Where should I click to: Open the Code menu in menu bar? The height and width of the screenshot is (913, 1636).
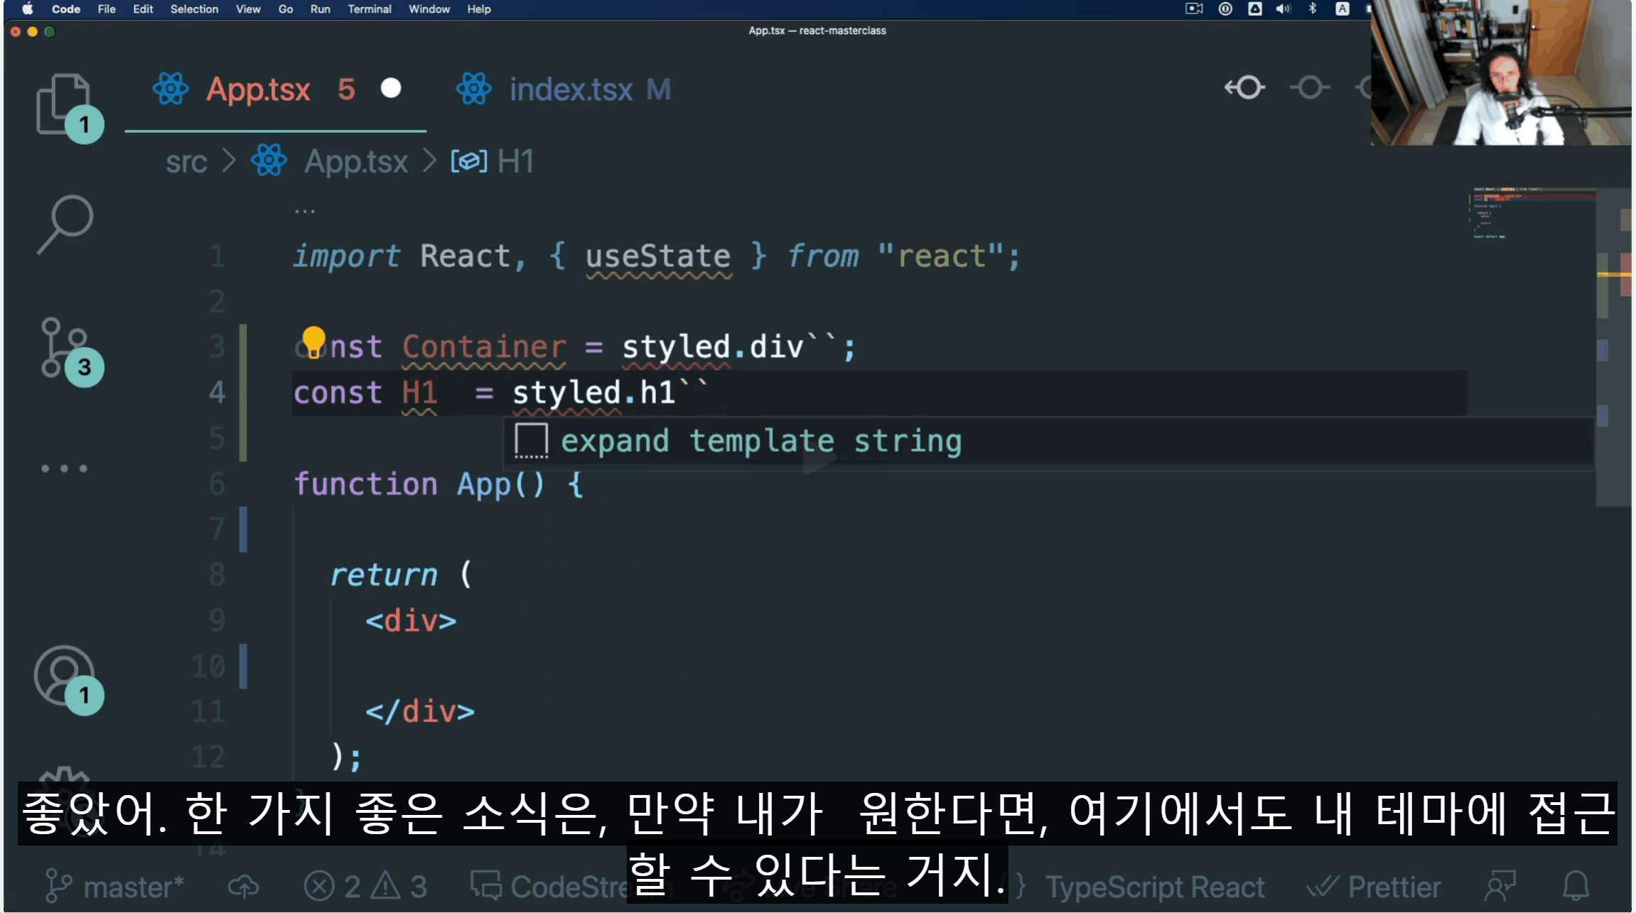[66, 9]
